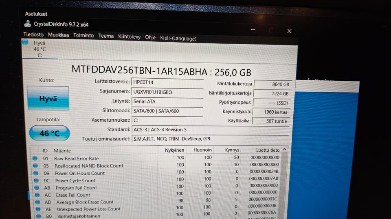Click the drive title MTFDDAV256TBN-1AR15ABHA
The height and width of the screenshot is (219, 391).
(x=139, y=71)
